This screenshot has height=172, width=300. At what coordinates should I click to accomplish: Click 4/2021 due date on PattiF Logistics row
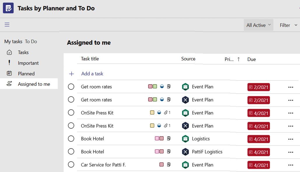pos(259,152)
